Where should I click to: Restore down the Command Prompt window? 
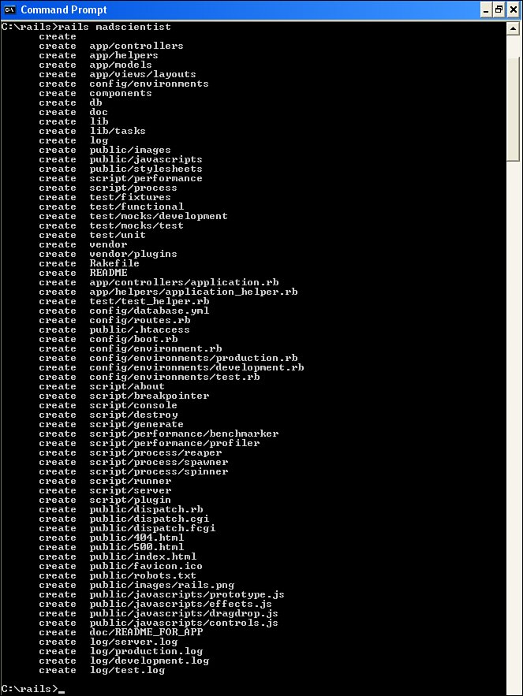coord(499,9)
